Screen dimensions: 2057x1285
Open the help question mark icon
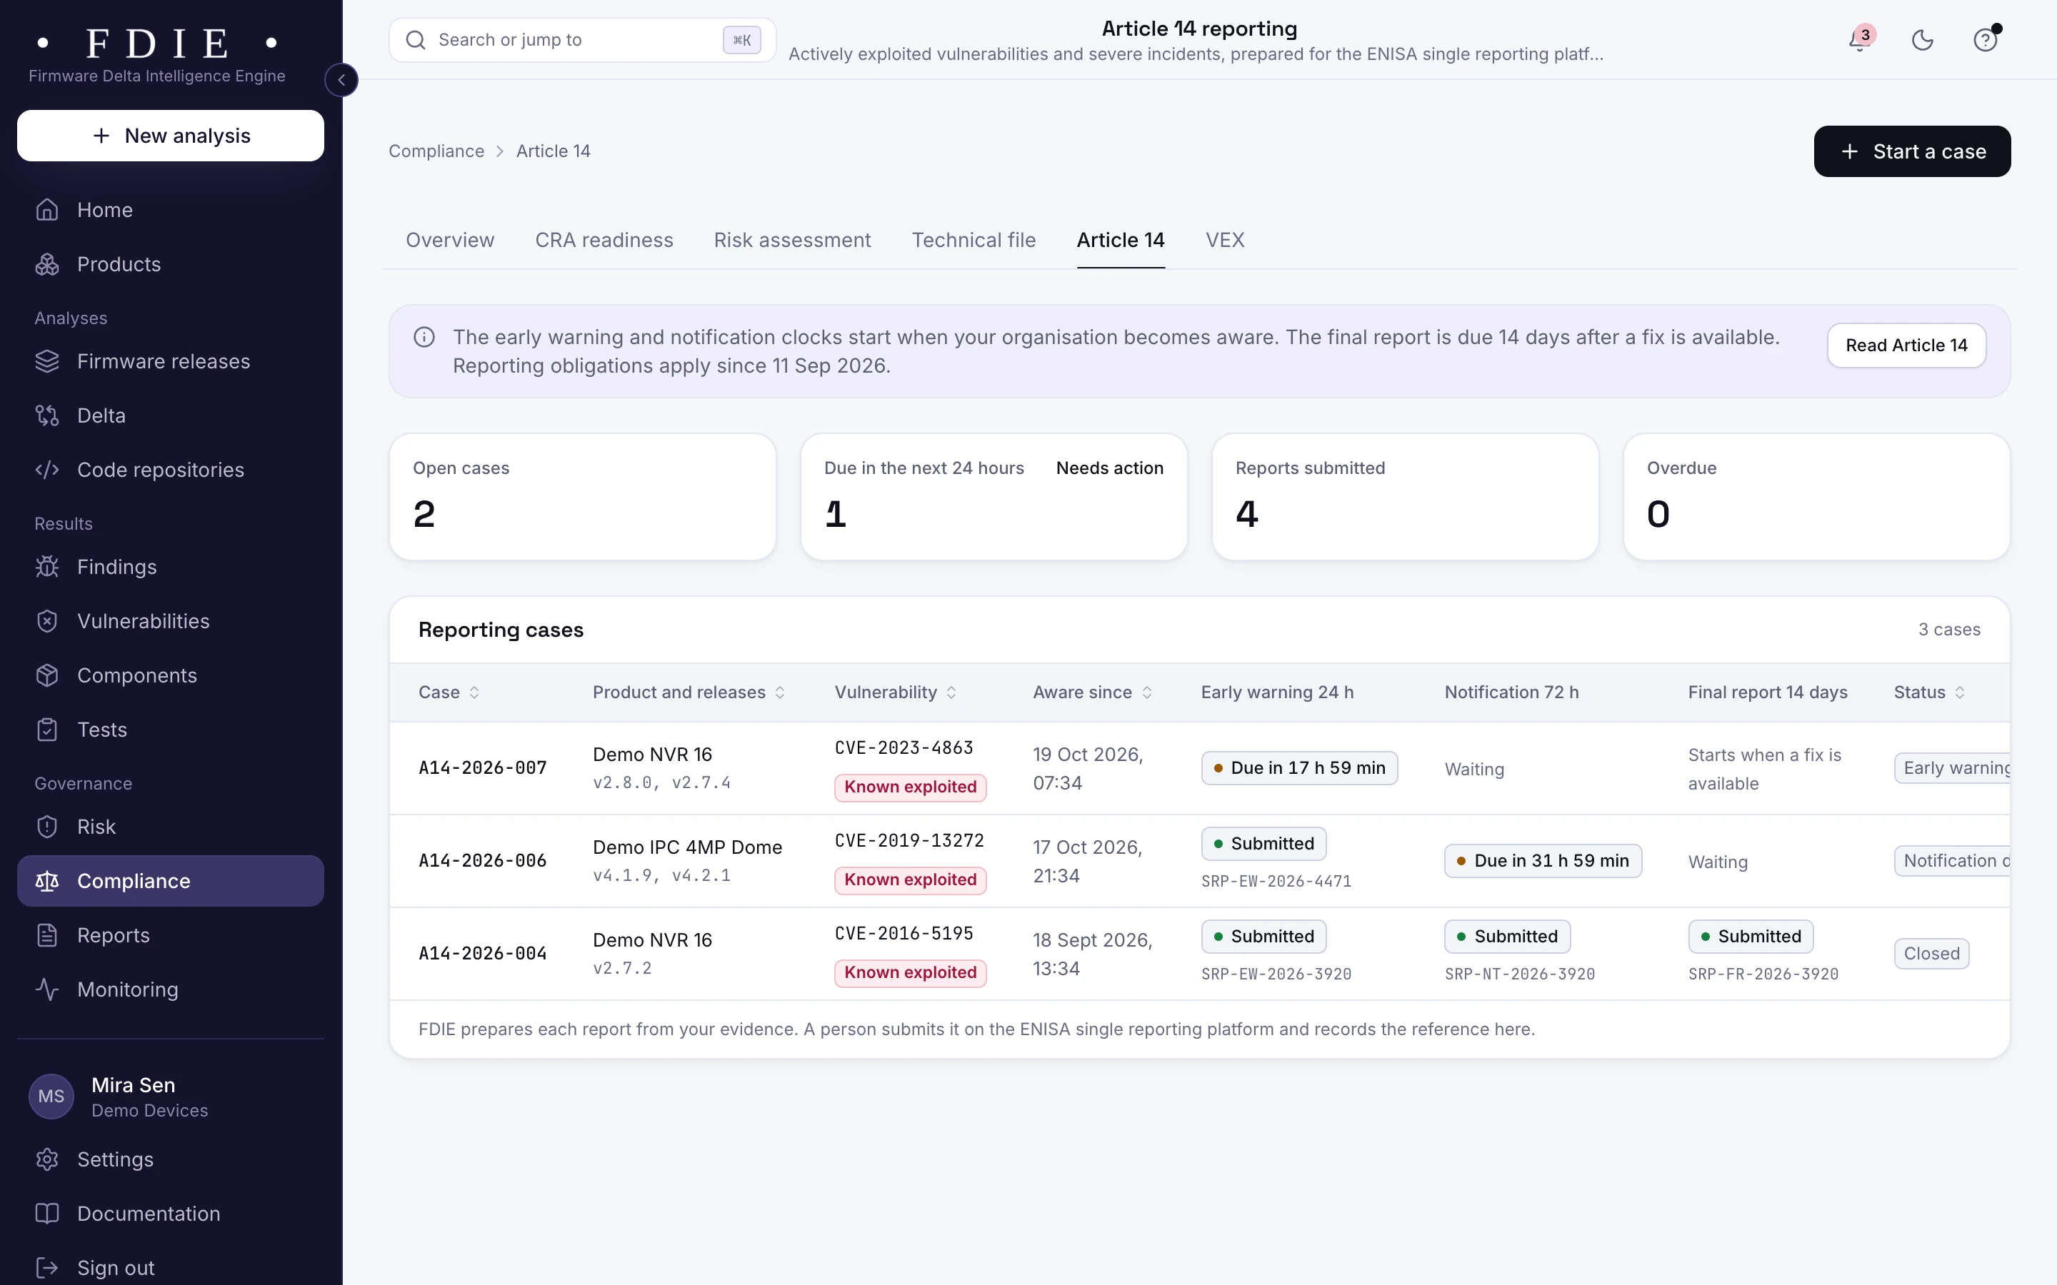tap(1985, 40)
